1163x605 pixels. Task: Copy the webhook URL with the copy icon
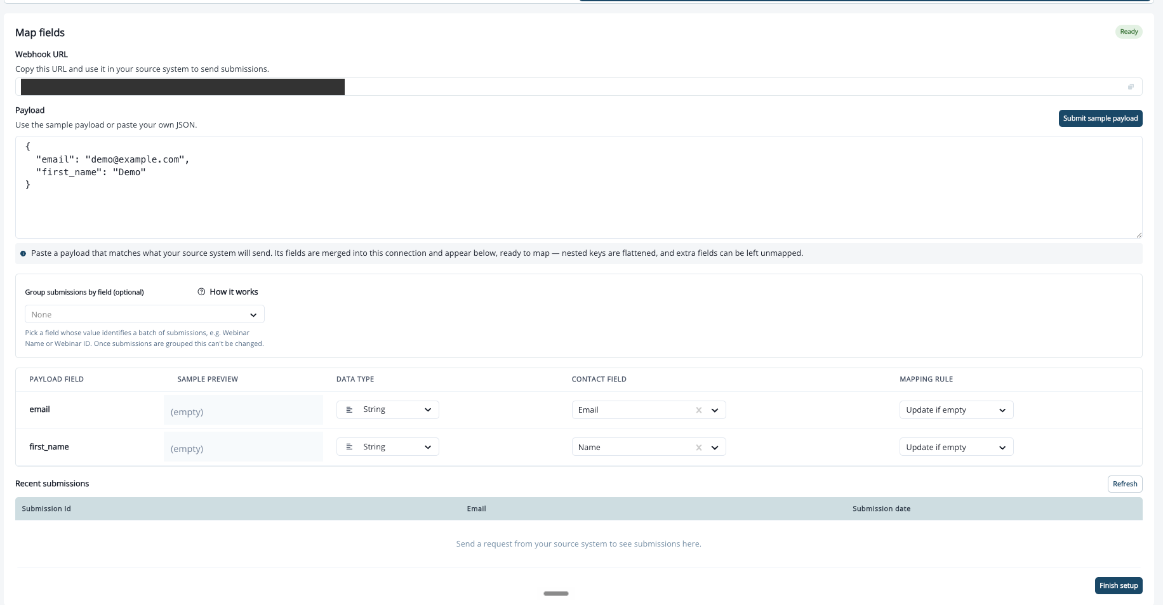pos(1131,87)
